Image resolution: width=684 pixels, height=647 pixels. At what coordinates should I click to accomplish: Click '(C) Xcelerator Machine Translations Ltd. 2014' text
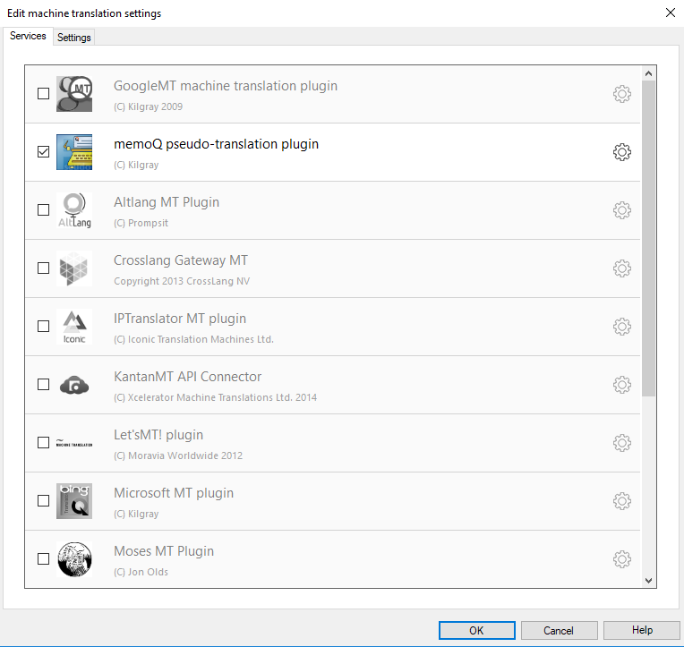[215, 397]
